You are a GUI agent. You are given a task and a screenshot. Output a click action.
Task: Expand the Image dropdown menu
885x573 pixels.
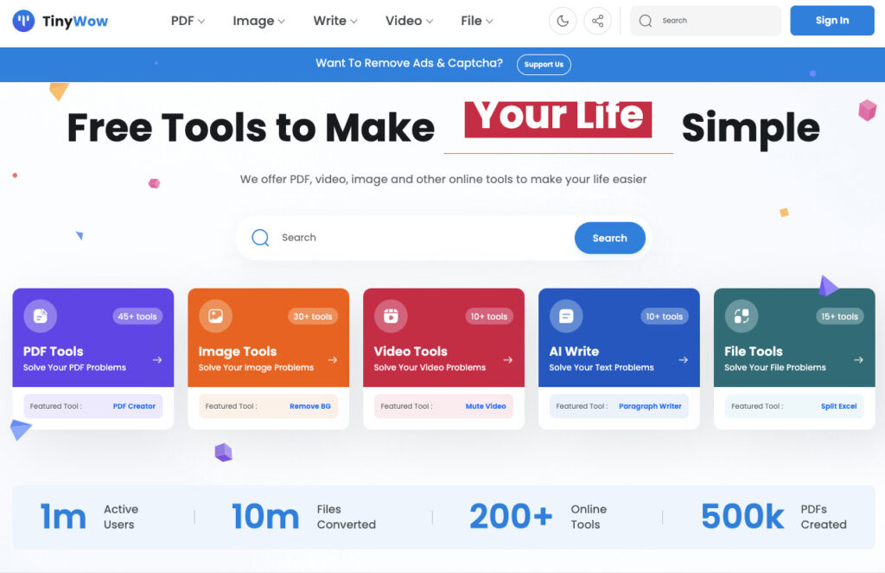(259, 21)
